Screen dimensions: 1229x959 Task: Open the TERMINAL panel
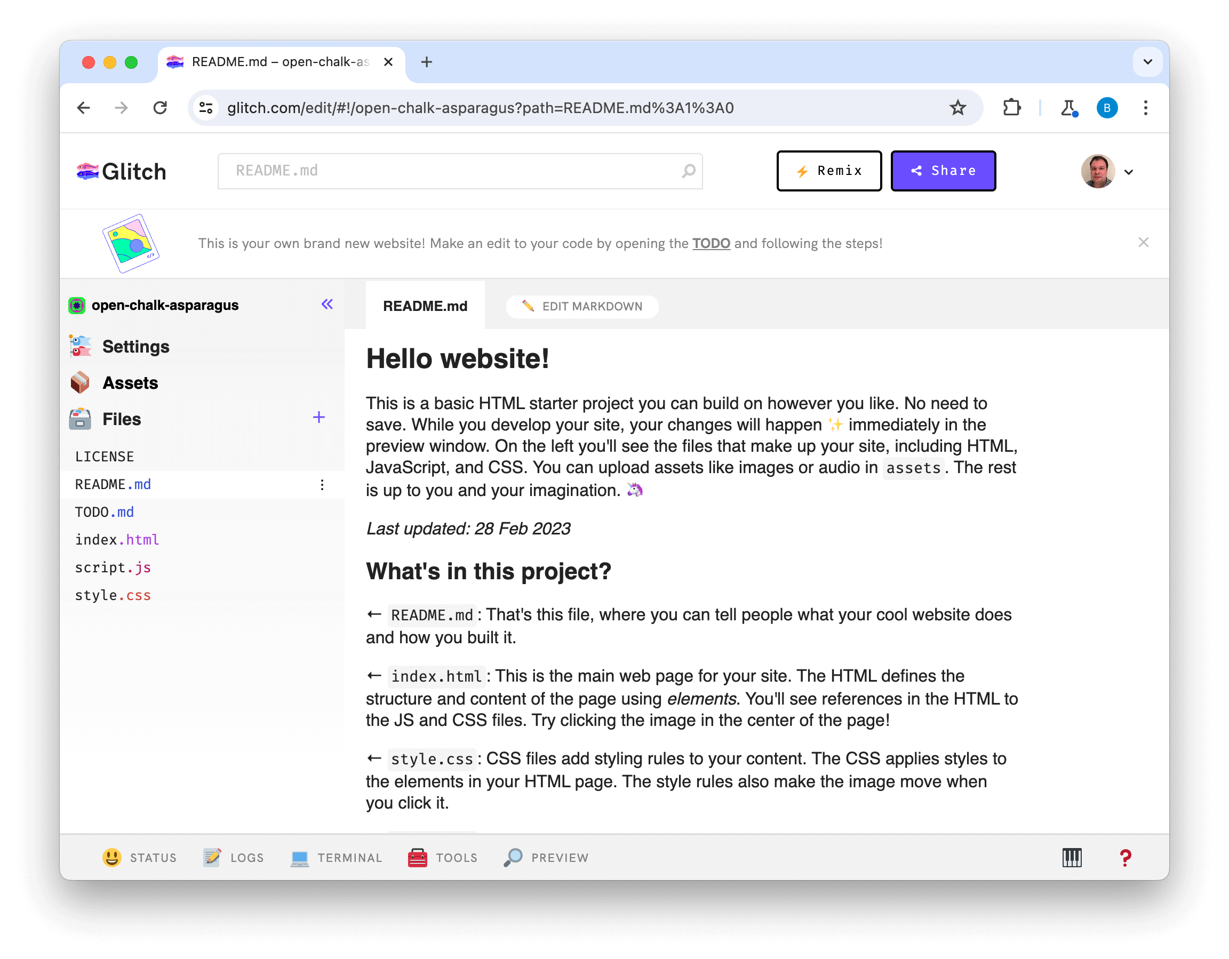pyautogui.click(x=336, y=856)
